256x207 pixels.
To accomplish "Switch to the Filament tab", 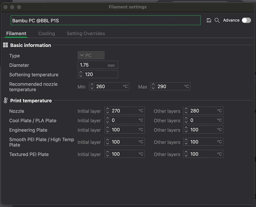I will click(x=16, y=34).
